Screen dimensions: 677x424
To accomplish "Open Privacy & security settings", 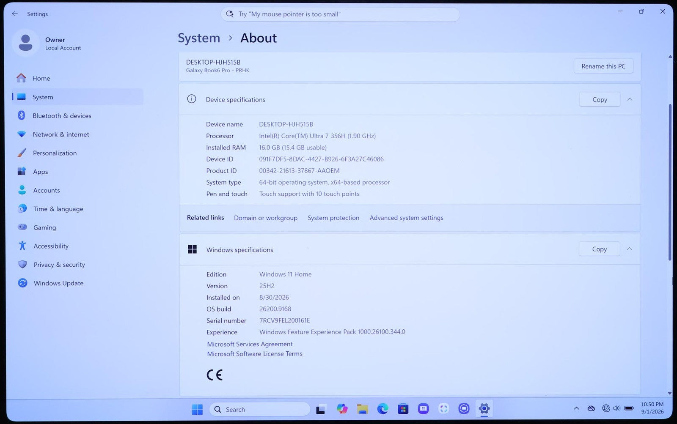I will pyautogui.click(x=59, y=265).
